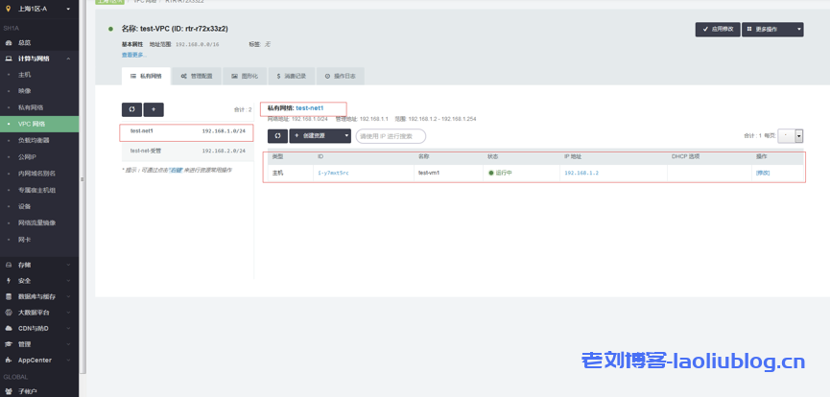Switch to the 管理配置 tab
The height and width of the screenshot is (397, 830).
pyautogui.click(x=198, y=75)
